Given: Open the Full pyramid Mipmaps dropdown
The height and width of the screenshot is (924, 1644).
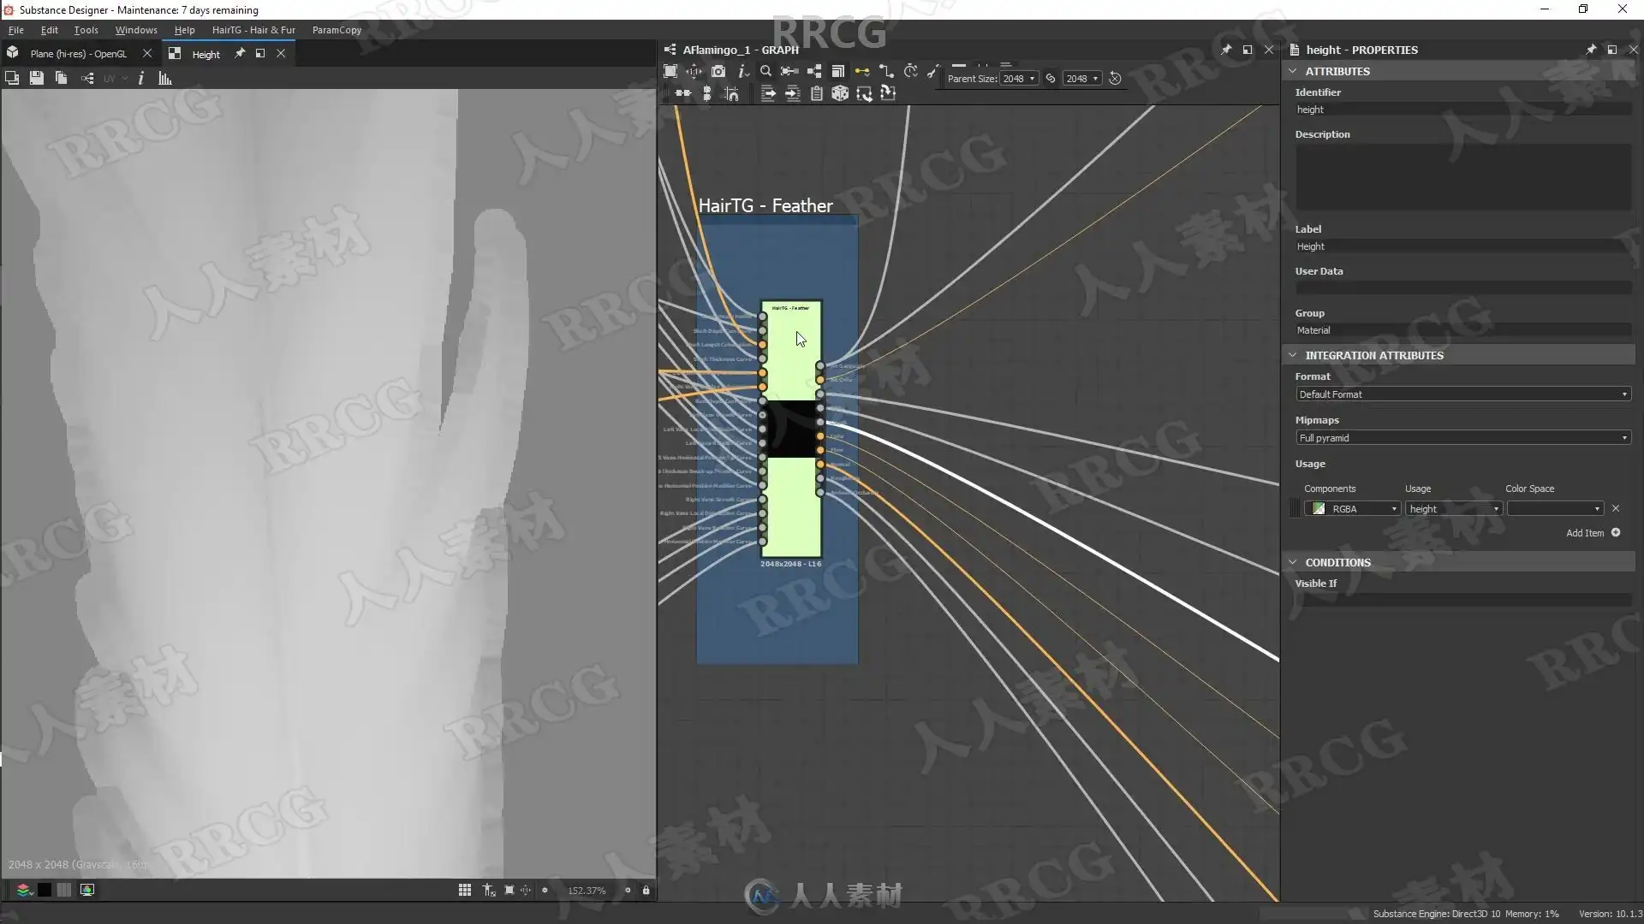Looking at the screenshot, I should [x=1462, y=438].
